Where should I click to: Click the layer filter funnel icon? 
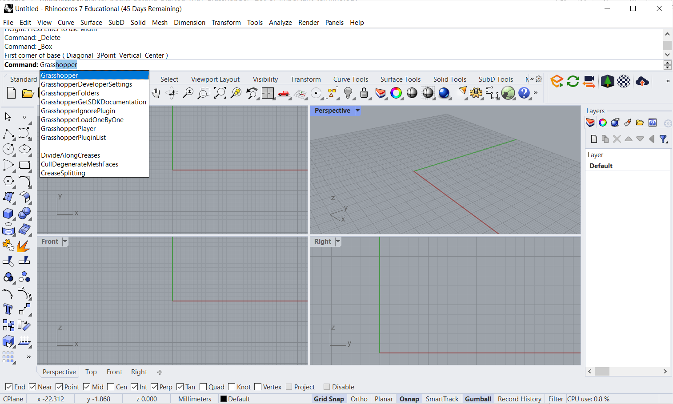pyautogui.click(x=663, y=139)
